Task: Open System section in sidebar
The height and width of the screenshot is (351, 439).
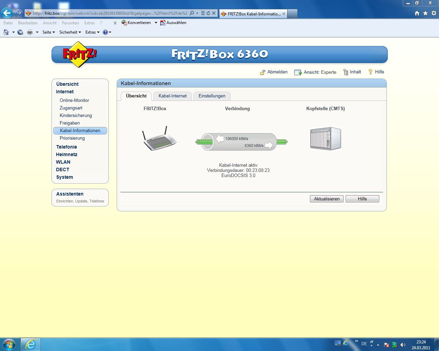Action: [65, 177]
